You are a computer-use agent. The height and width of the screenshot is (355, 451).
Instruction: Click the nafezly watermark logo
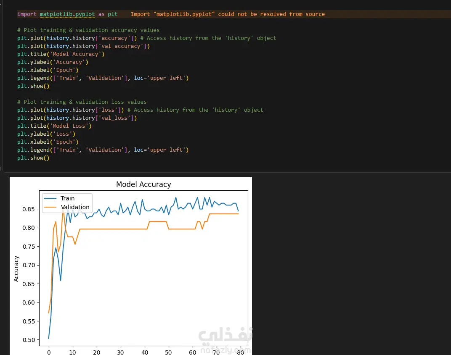pos(225,340)
